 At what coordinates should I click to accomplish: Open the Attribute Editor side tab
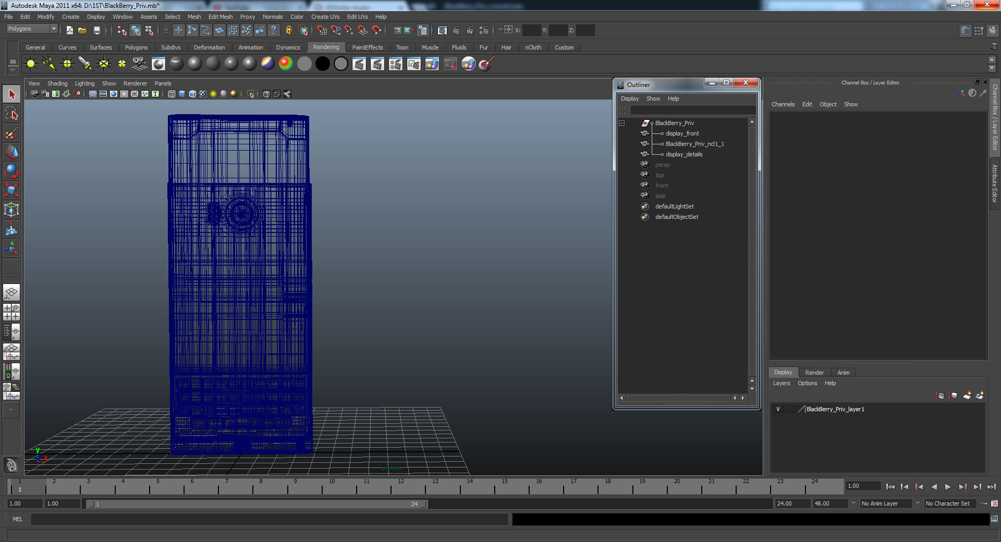coord(995,183)
